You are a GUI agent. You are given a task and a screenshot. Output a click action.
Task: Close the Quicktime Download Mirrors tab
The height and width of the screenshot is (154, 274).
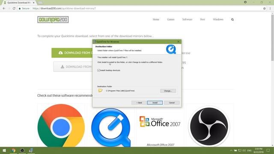[34, 3]
